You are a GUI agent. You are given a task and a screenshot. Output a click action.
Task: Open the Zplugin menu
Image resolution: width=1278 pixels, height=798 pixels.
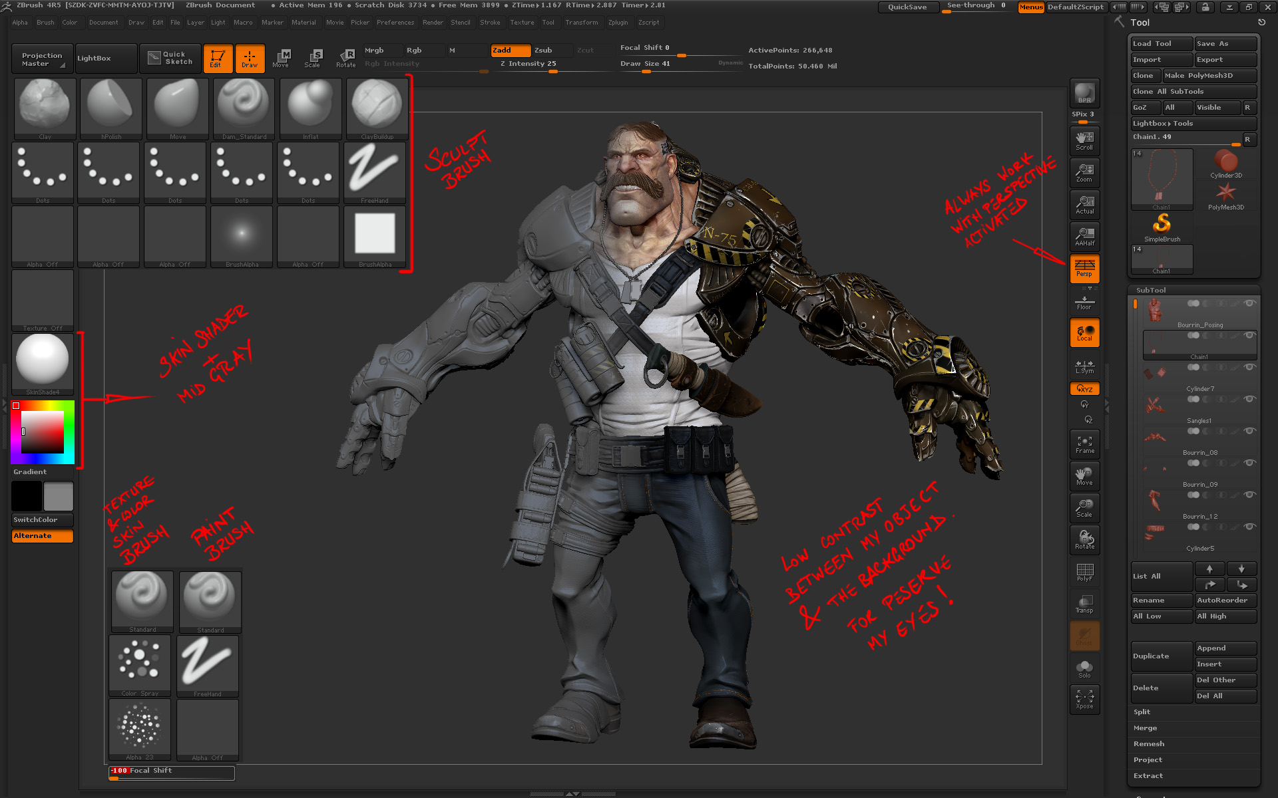click(x=618, y=23)
